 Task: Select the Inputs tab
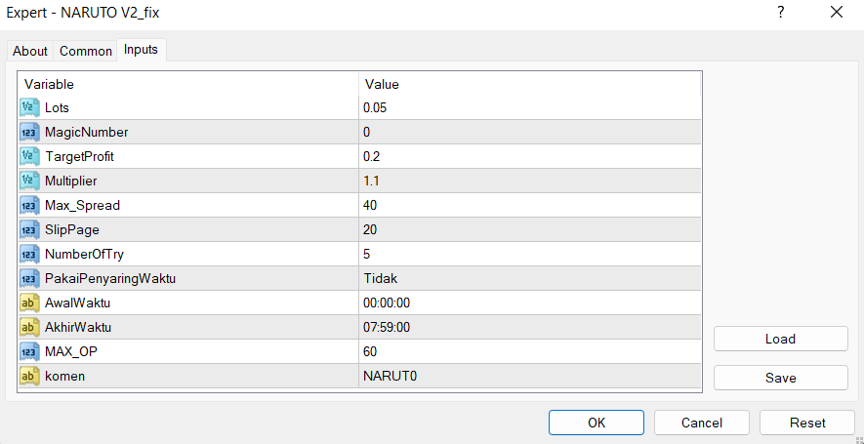(141, 50)
